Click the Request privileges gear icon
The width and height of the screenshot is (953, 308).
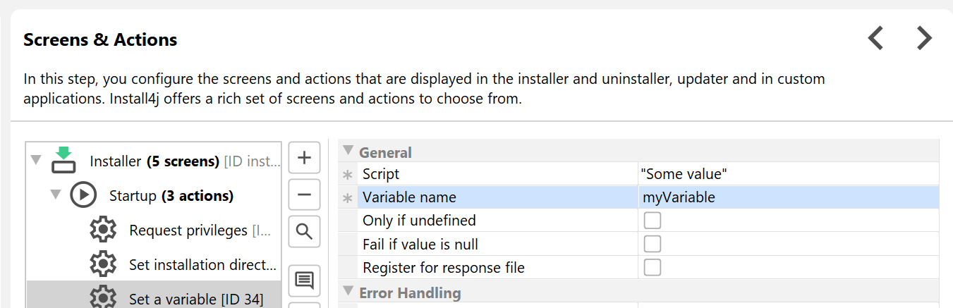click(x=103, y=230)
